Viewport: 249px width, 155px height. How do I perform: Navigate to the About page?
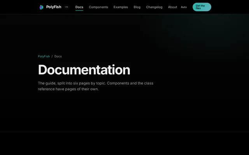(172, 7)
